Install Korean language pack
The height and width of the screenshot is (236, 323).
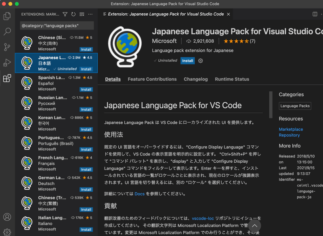pos(86,130)
